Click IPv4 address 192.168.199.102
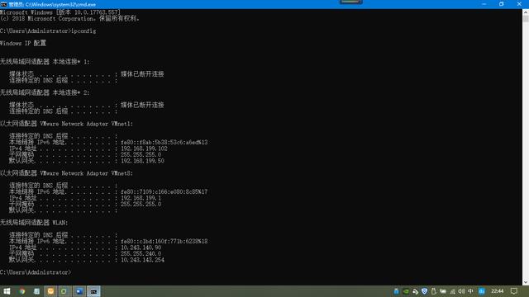The image size is (529, 297). coord(144,148)
